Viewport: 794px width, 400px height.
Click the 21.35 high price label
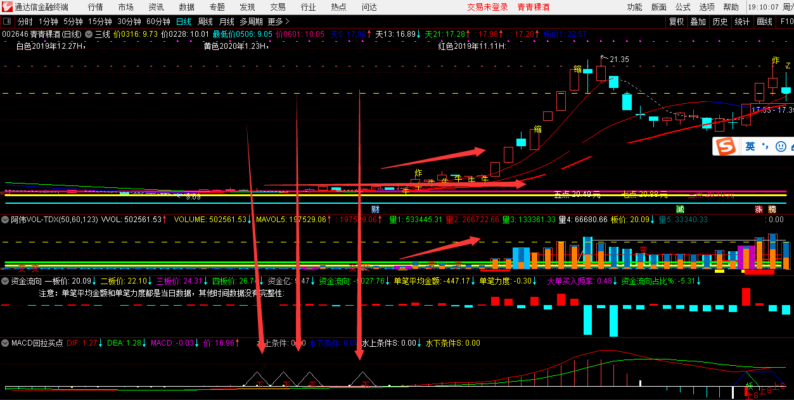619,59
